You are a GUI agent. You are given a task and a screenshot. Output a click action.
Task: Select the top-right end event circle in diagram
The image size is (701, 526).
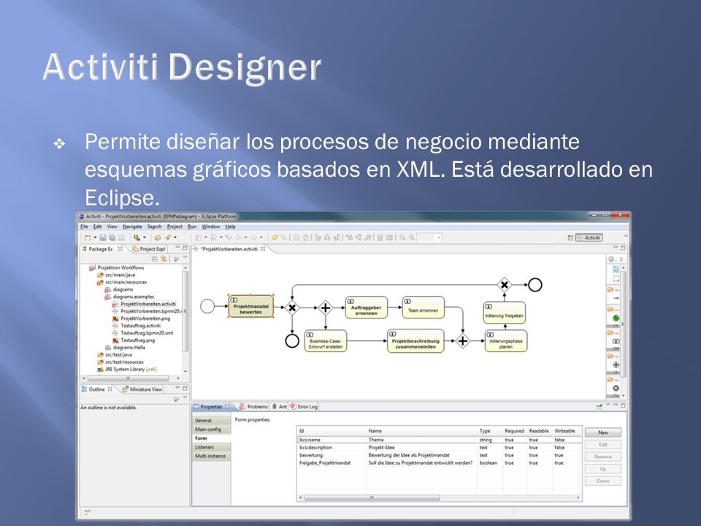coord(535,284)
